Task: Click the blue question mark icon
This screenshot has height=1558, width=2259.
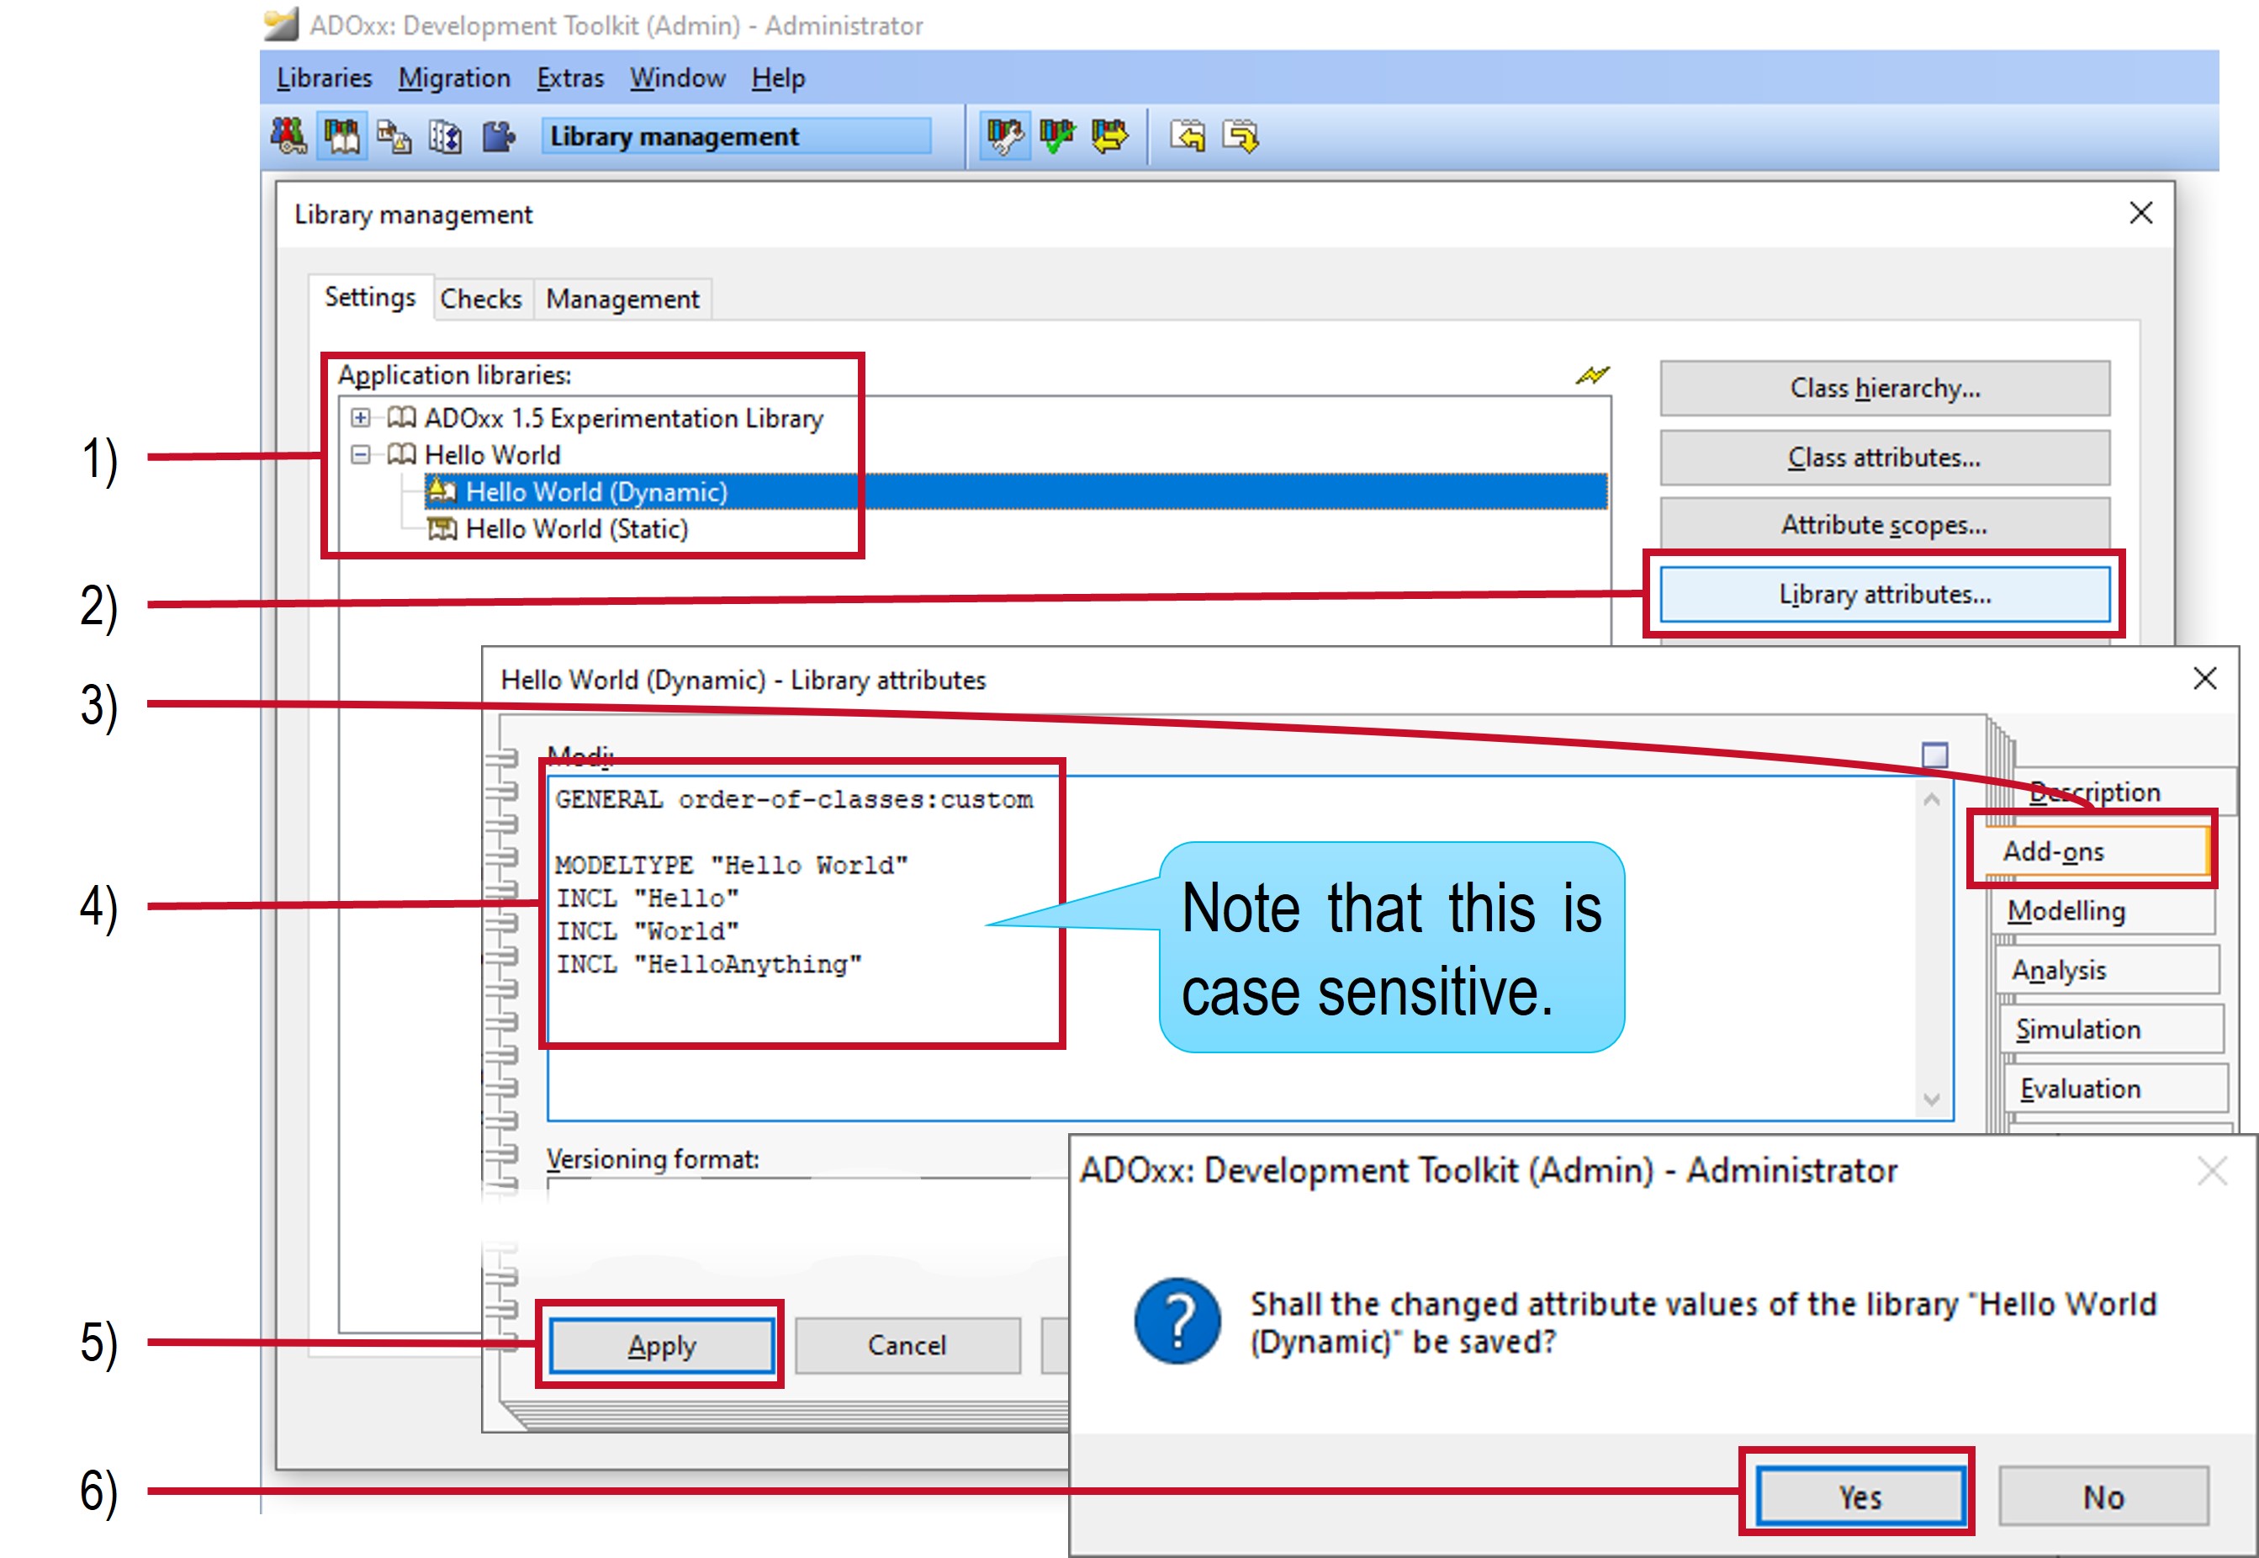Action: tap(1177, 1321)
